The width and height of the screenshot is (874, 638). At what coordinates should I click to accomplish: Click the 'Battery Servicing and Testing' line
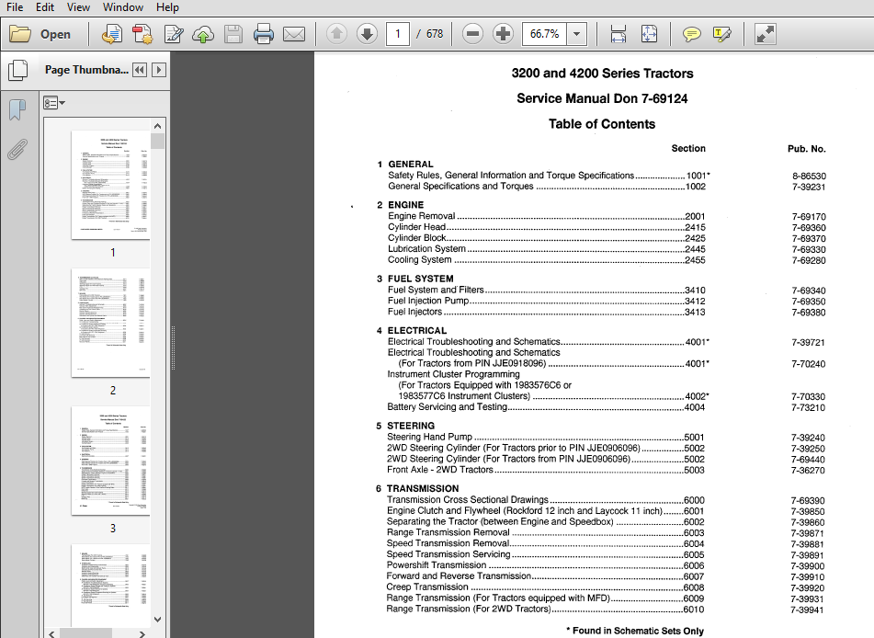pyautogui.click(x=546, y=407)
